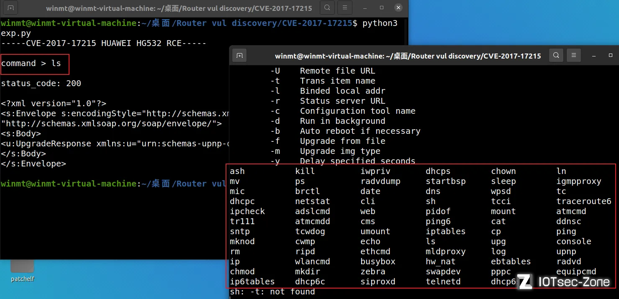Click 'traceroute6' in the file listing
The image size is (619, 299).
[584, 202]
